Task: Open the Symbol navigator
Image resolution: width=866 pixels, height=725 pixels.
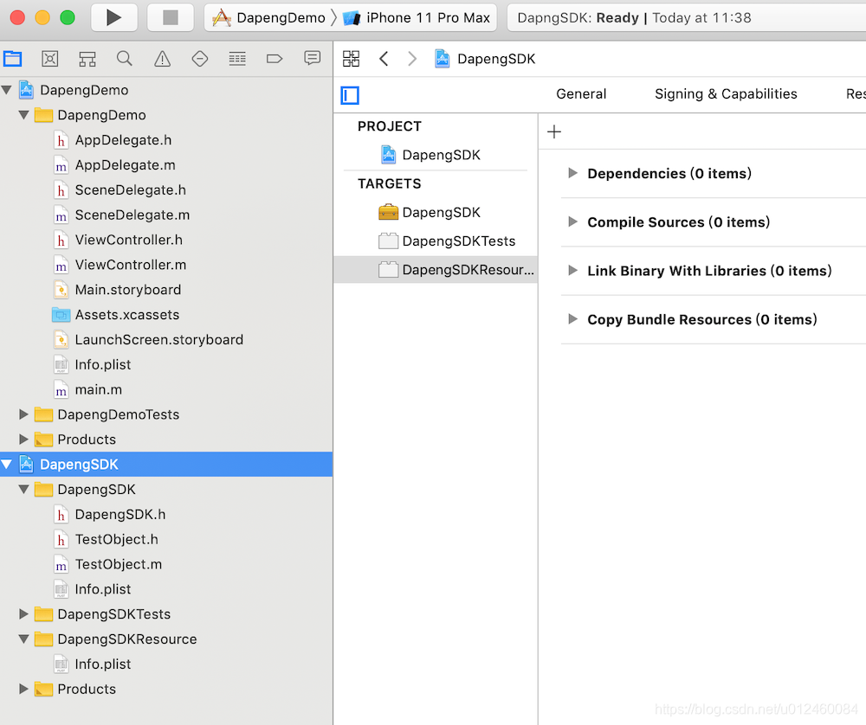Action: (87, 59)
